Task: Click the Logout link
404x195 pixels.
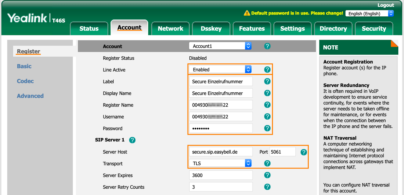Action: click(x=386, y=5)
